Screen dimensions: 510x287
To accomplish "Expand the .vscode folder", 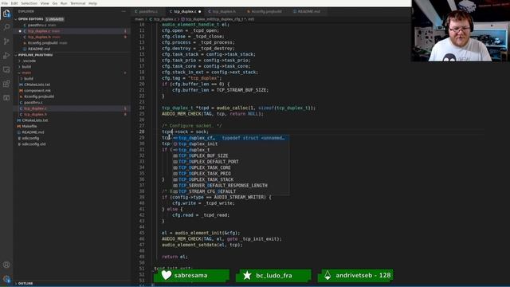I will pyautogui.click(x=29, y=61).
